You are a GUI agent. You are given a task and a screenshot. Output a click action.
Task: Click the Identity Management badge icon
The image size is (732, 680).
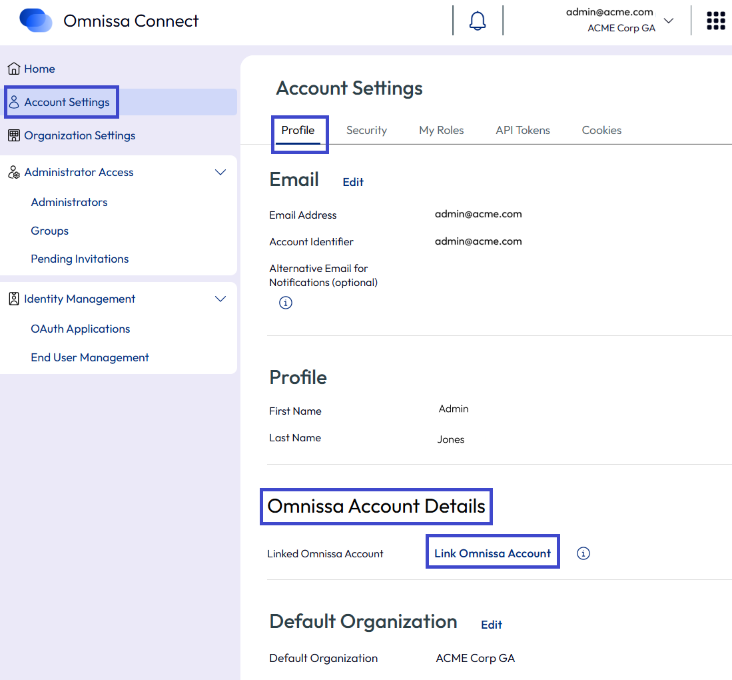coord(14,299)
